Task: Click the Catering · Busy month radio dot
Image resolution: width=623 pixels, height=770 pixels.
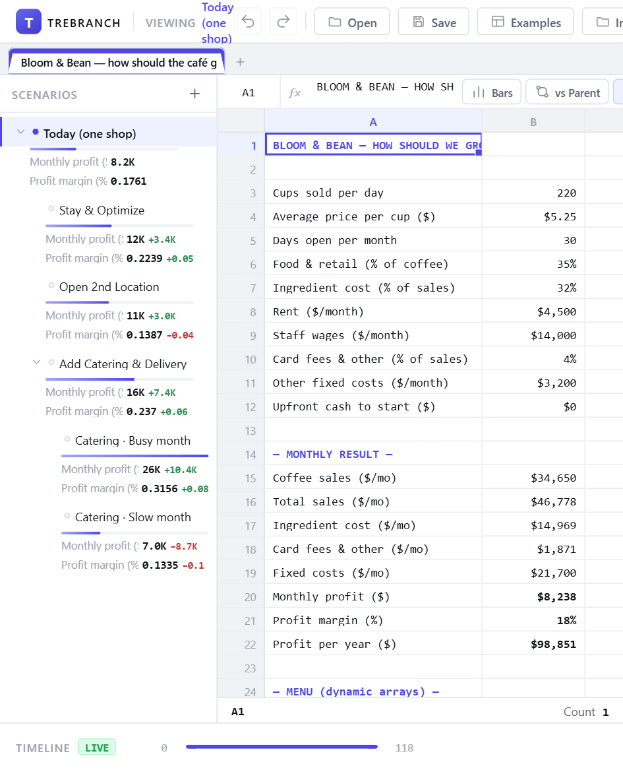Action: [x=67, y=439]
